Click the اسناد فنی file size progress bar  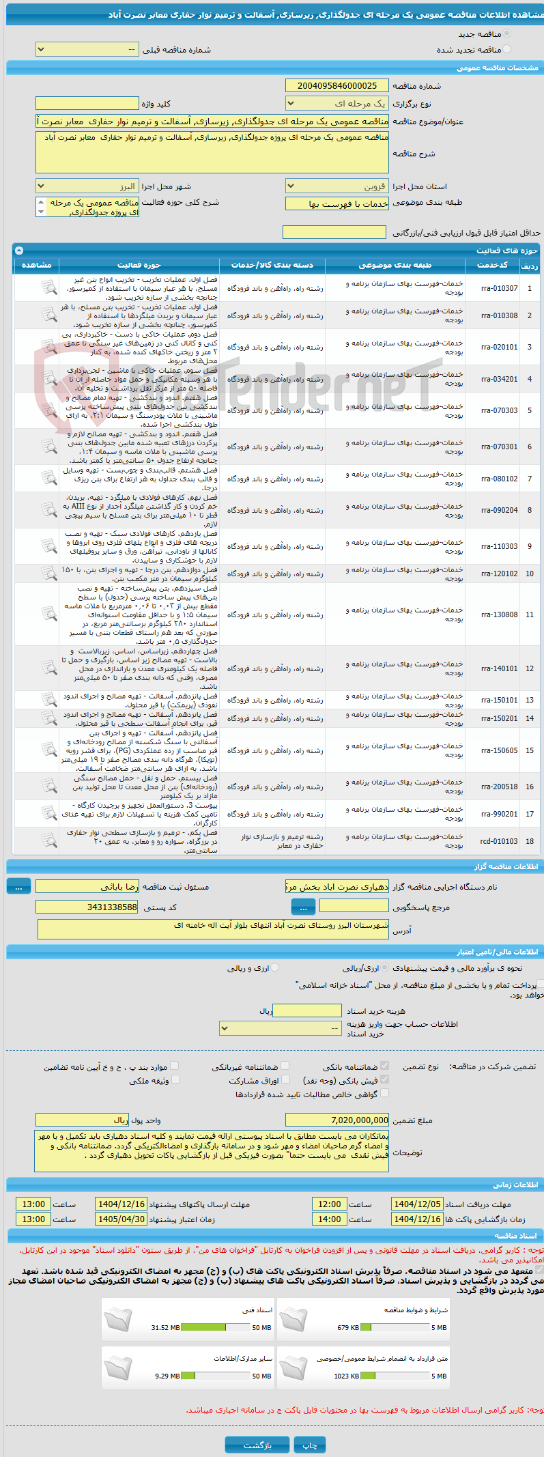(x=216, y=1328)
